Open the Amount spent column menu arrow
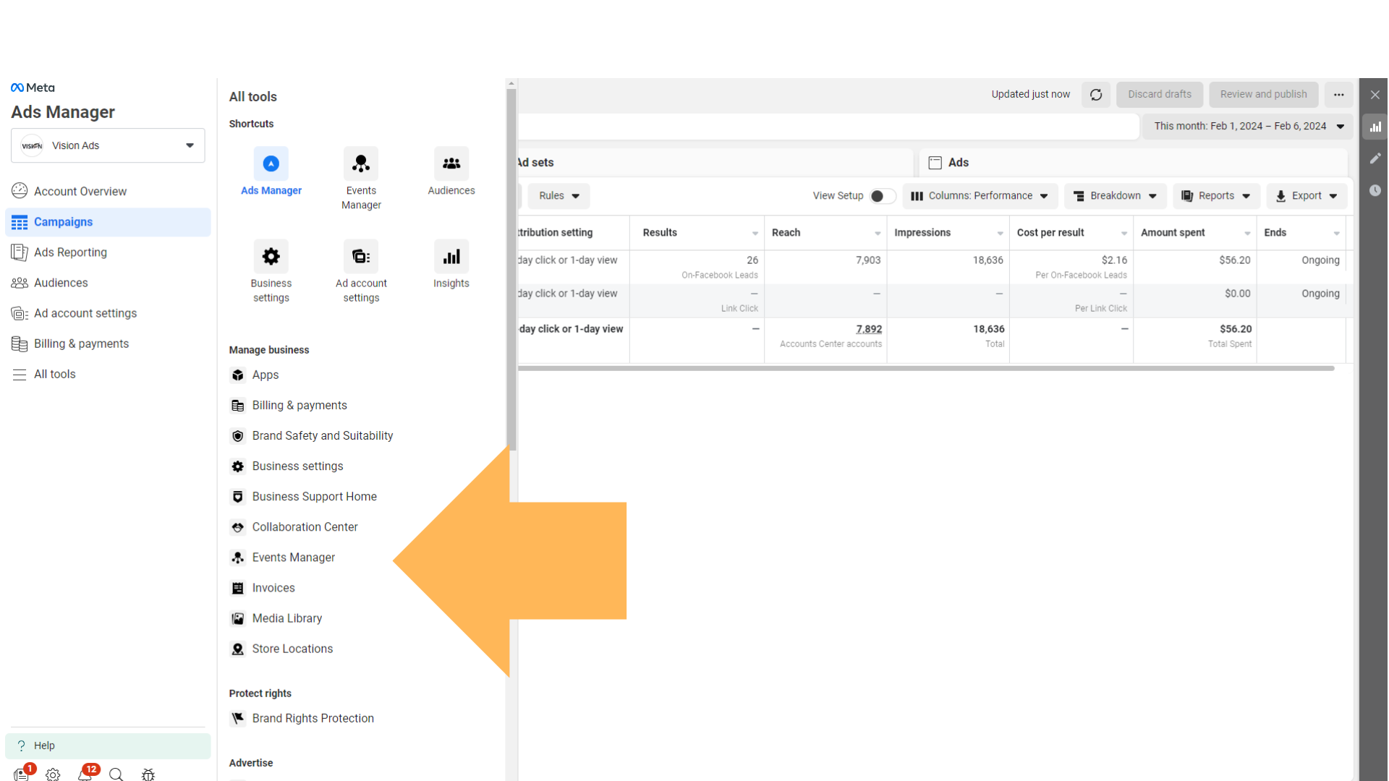1389x781 pixels. click(1247, 234)
